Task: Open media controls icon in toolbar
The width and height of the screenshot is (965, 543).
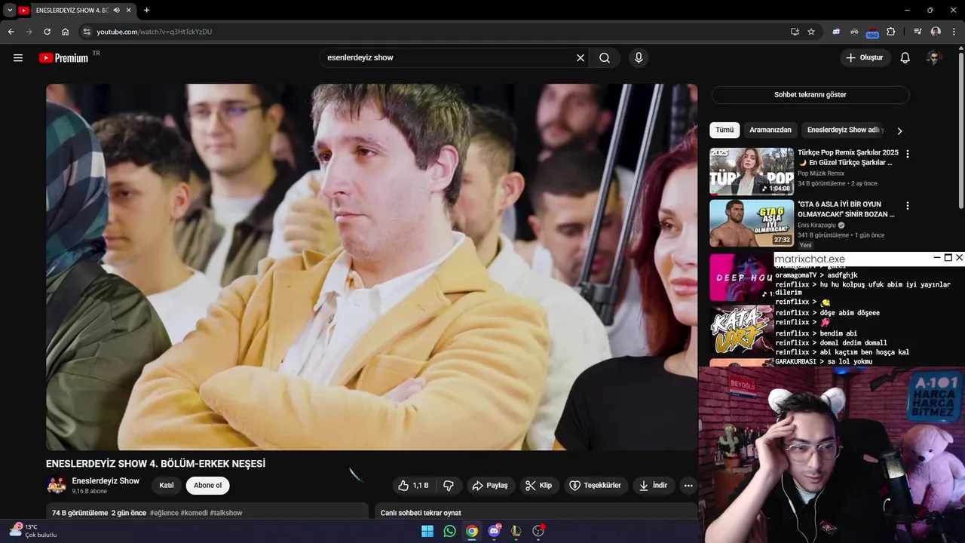Action: click(x=918, y=32)
